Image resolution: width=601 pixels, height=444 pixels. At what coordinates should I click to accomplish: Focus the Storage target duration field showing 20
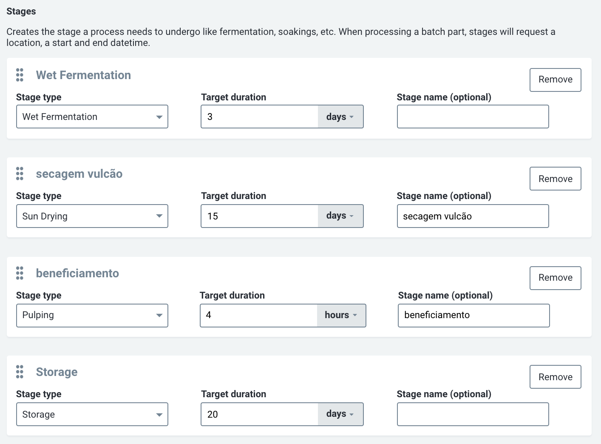click(x=259, y=414)
